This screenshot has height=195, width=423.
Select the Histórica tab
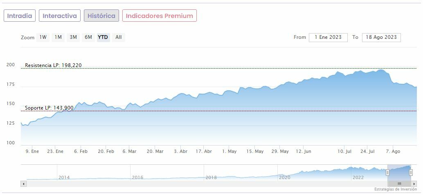click(x=101, y=16)
